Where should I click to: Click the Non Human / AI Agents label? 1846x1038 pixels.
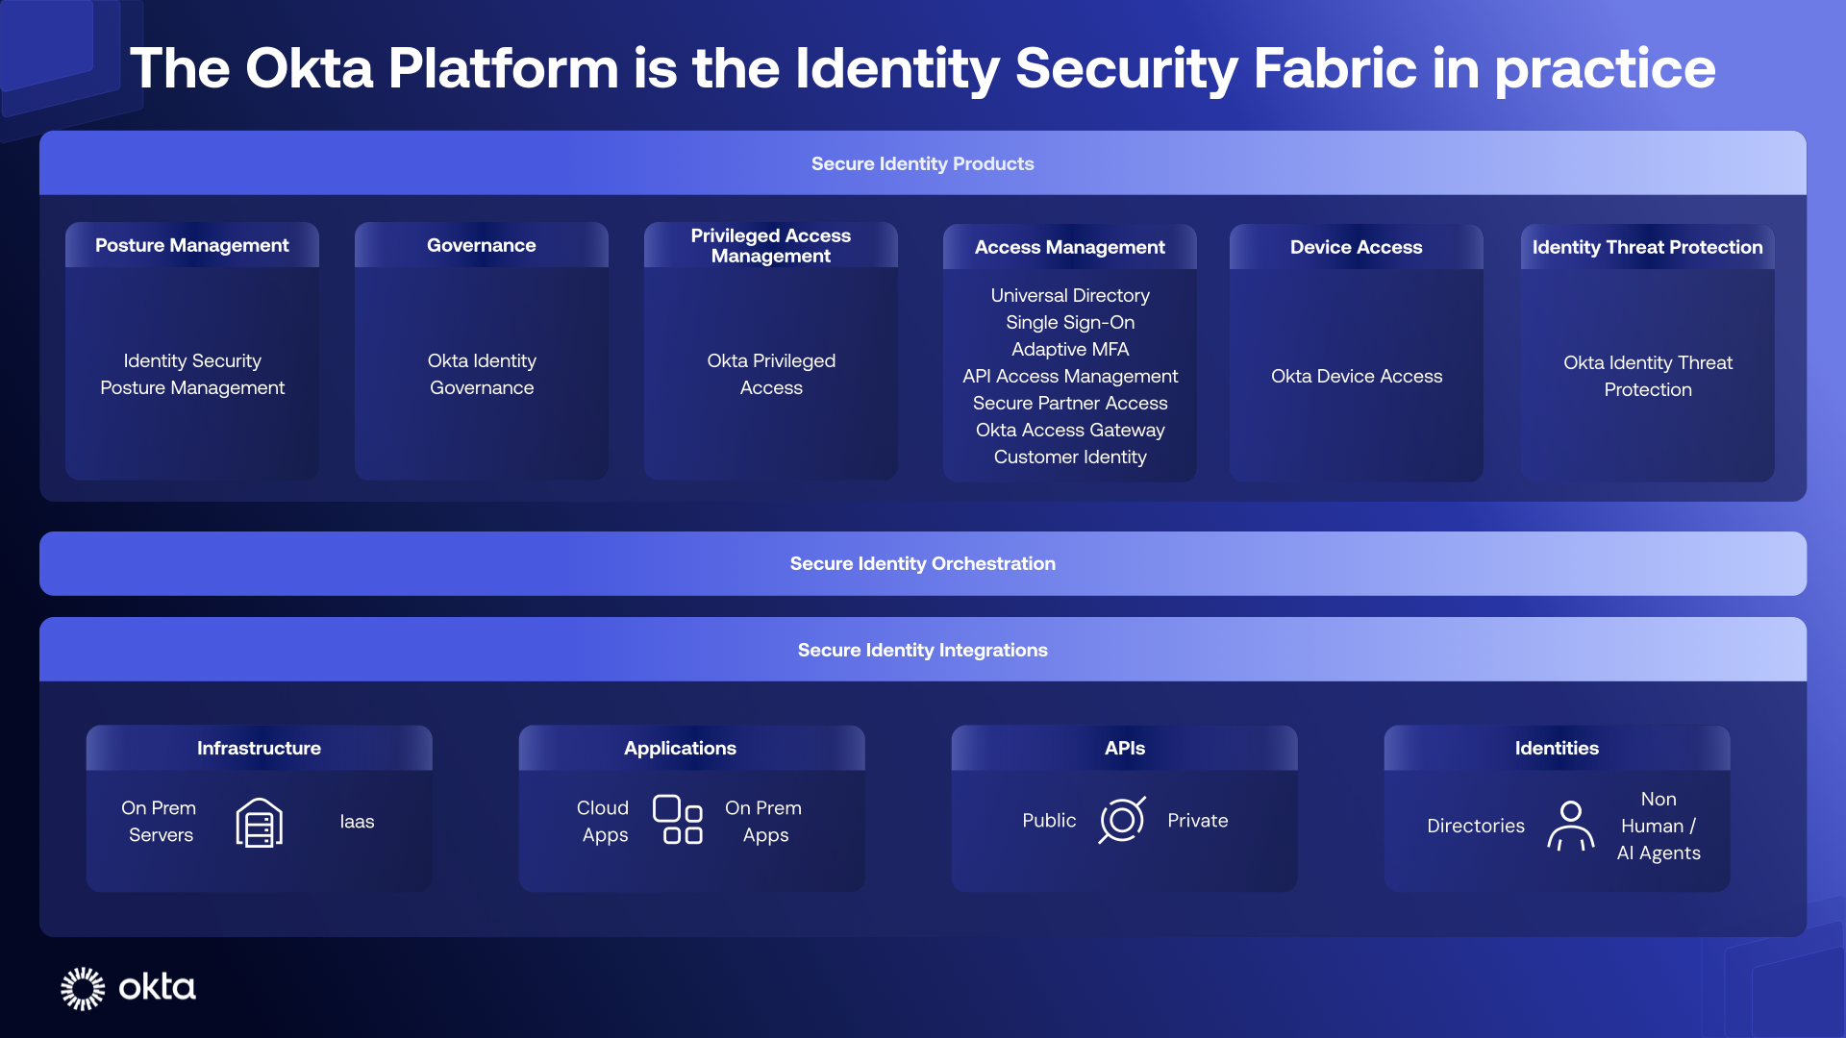(x=1658, y=826)
